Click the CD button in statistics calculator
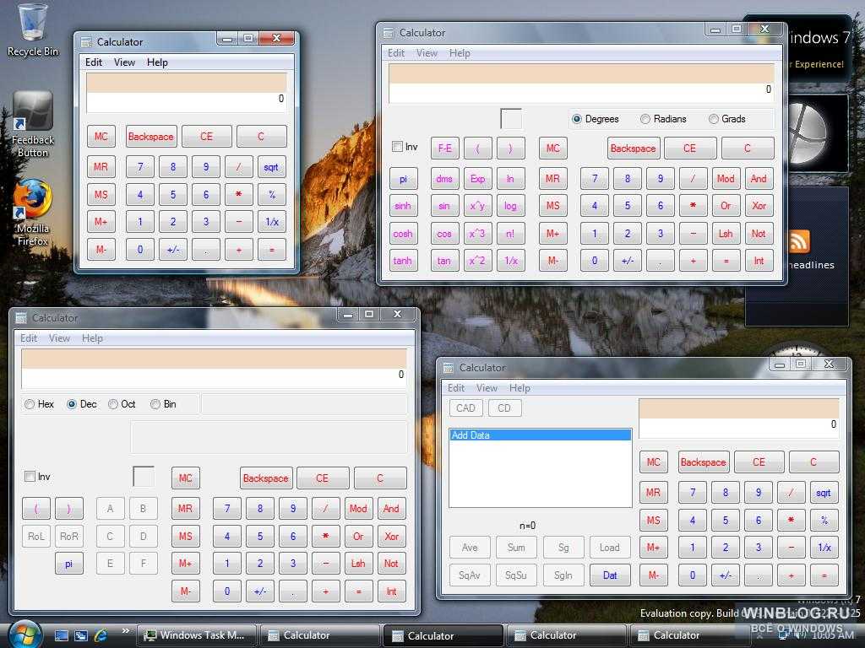The height and width of the screenshot is (648, 865). 505,408
